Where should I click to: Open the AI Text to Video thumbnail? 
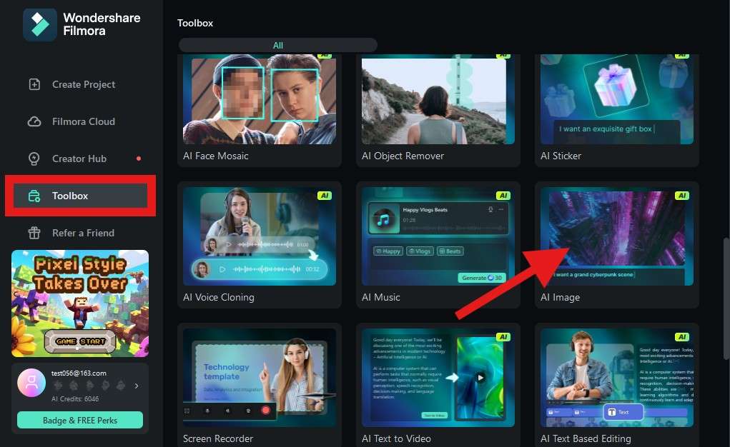click(x=438, y=378)
